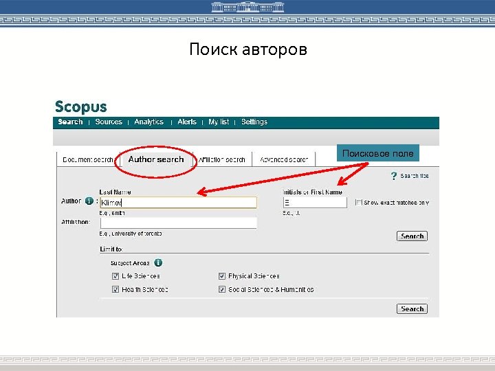Click the upper Search button
495x371 pixels.
coord(412,236)
